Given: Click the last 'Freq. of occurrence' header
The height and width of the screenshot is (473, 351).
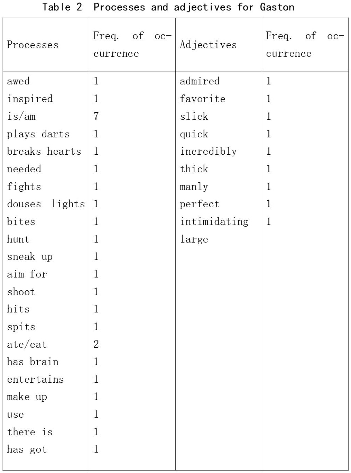Looking at the screenshot, I should point(305,45).
